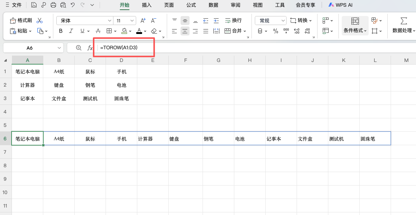Click the scissors cut icon
This screenshot has width=416, height=215.
pos(40,20)
